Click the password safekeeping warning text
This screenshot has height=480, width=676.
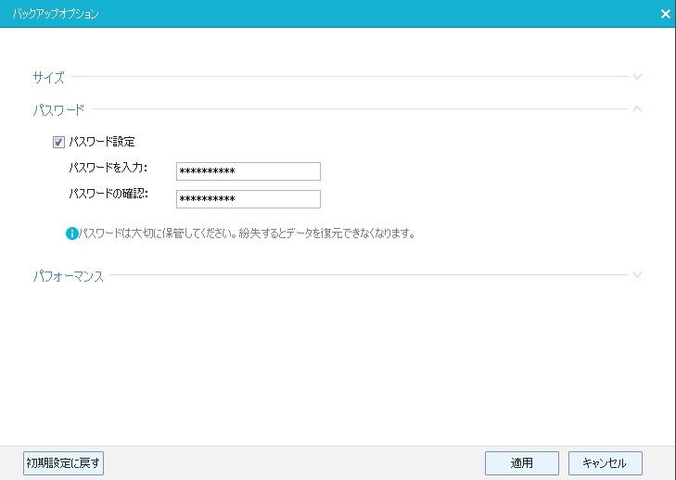246,234
